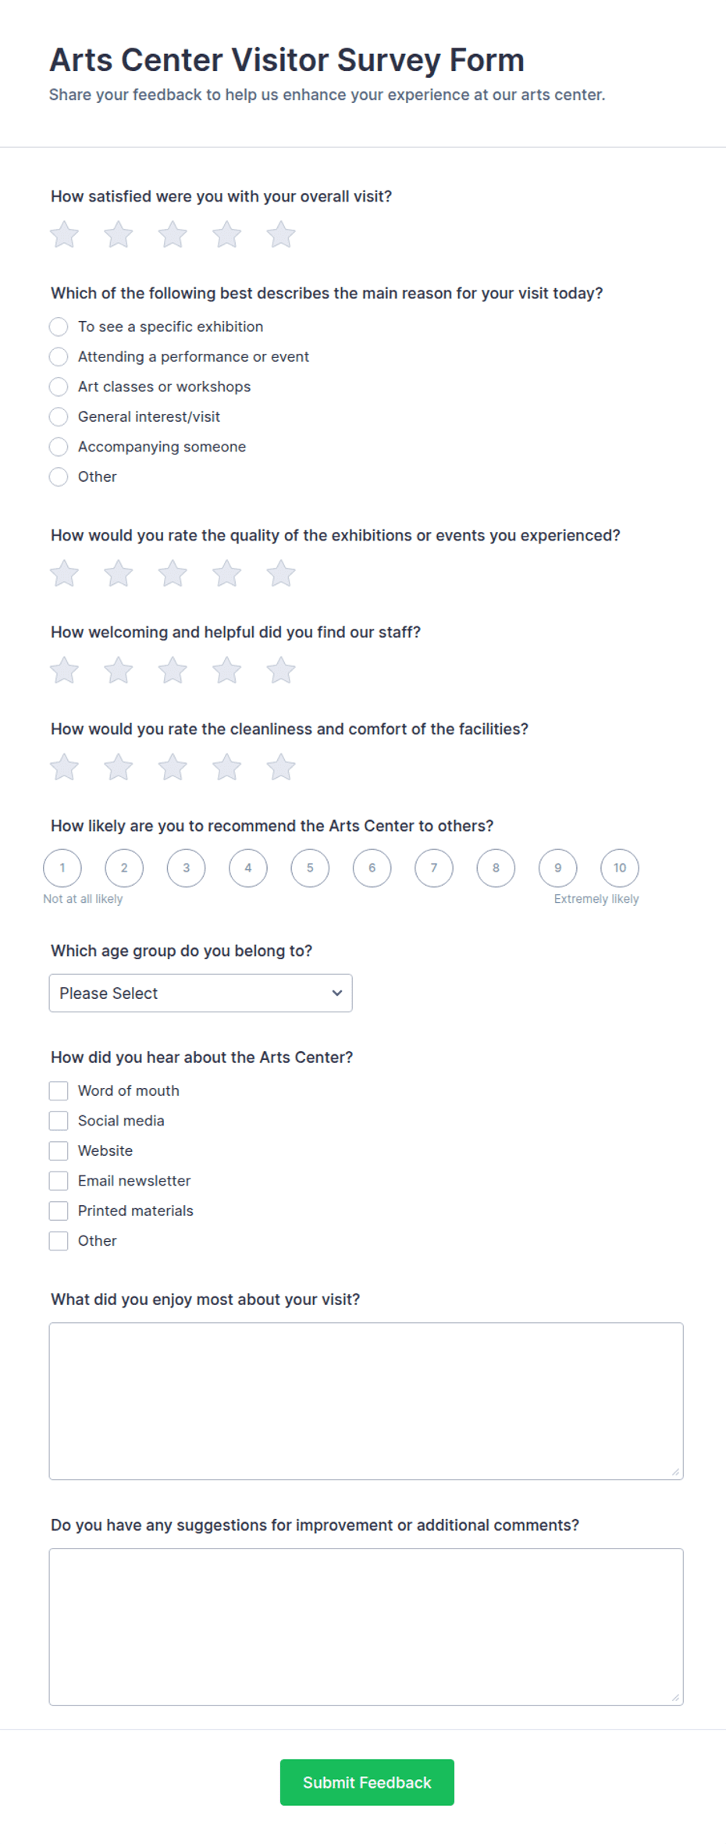This screenshot has width=726, height=1844.
Task: Click into the suggestions for improvement text area
Action: (x=366, y=1627)
